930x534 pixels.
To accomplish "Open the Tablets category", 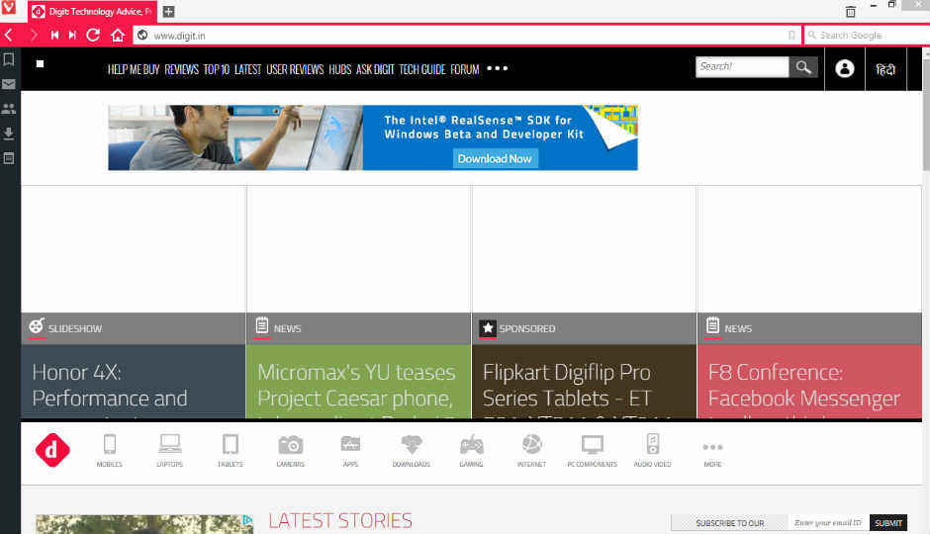I will [231, 450].
